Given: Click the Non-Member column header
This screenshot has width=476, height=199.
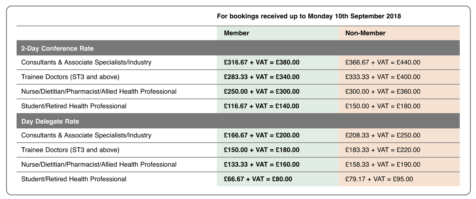Looking at the screenshot, I should (365, 33).
